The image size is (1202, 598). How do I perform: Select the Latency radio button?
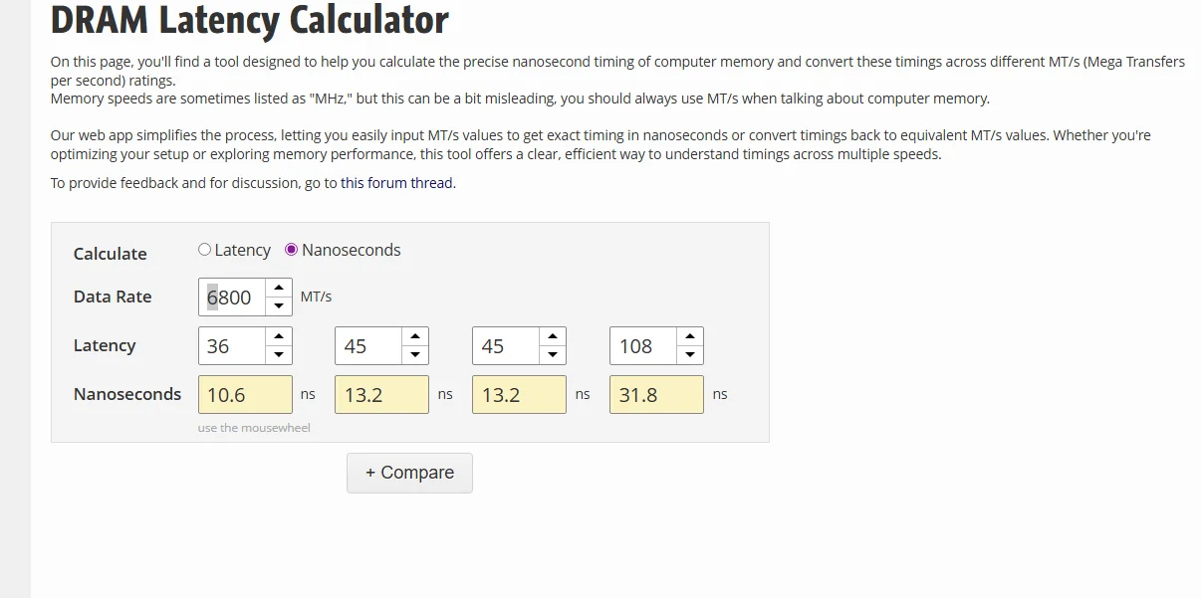pyautogui.click(x=205, y=250)
